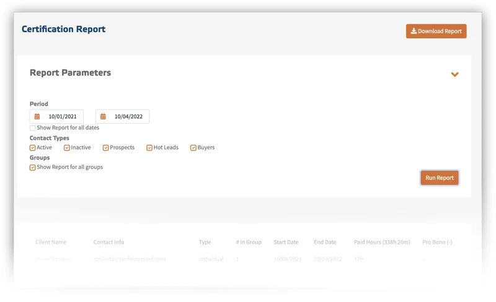
Task: Open the start date calendar icon
Action: click(x=37, y=116)
